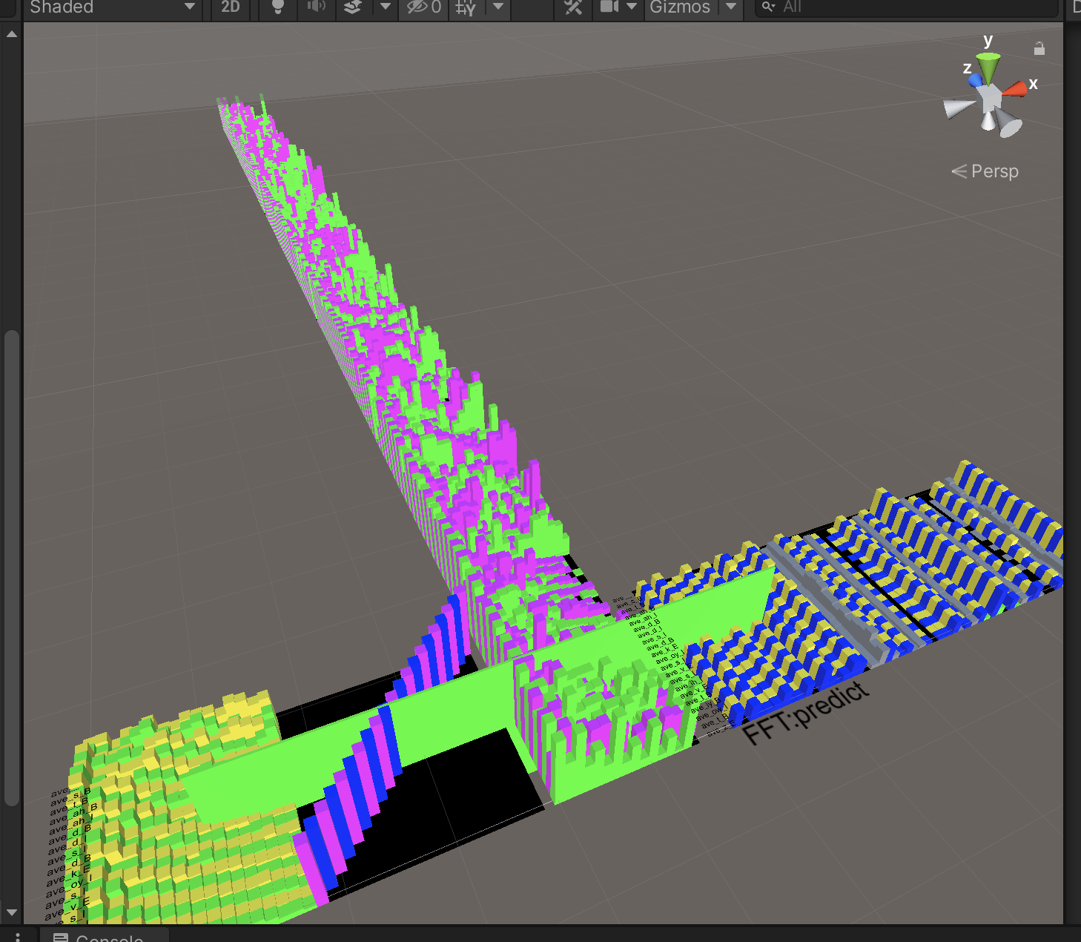The height and width of the screenshot is (942, 1081).
Task: Toggle scene audio with the speaker icon
Action: point(317,7)
